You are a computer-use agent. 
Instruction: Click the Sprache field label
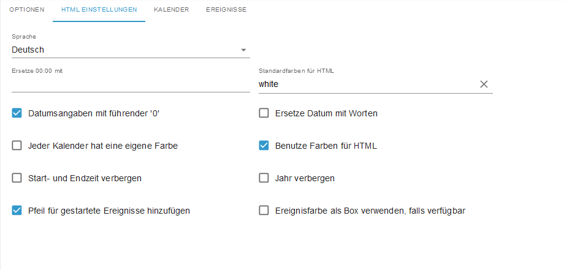pos(24,37)
